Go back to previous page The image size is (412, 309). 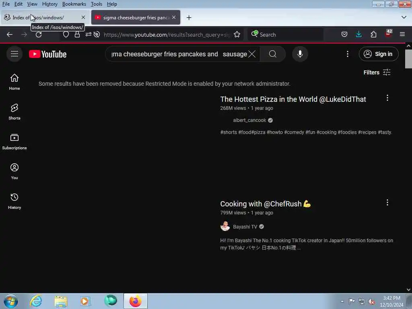coord(10,35)
